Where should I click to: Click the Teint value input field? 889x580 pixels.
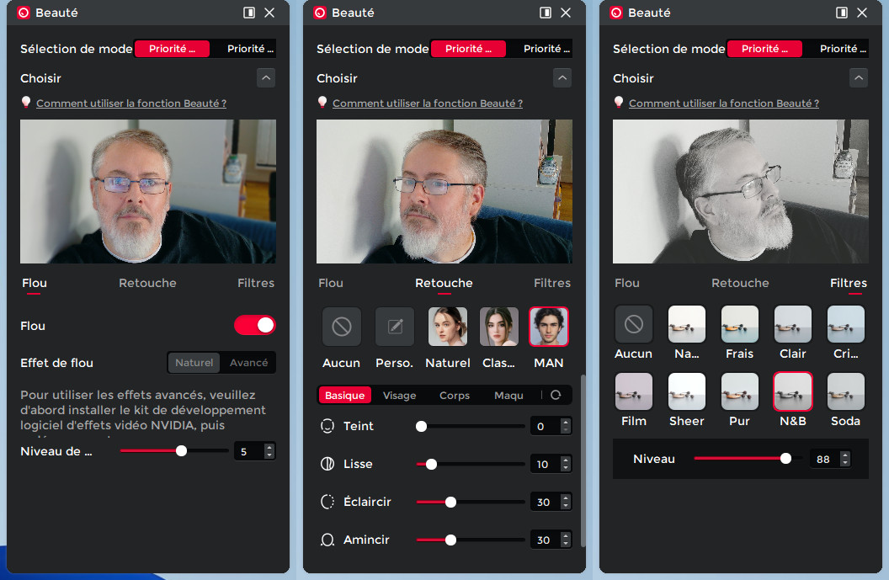[x=543, y=427]
